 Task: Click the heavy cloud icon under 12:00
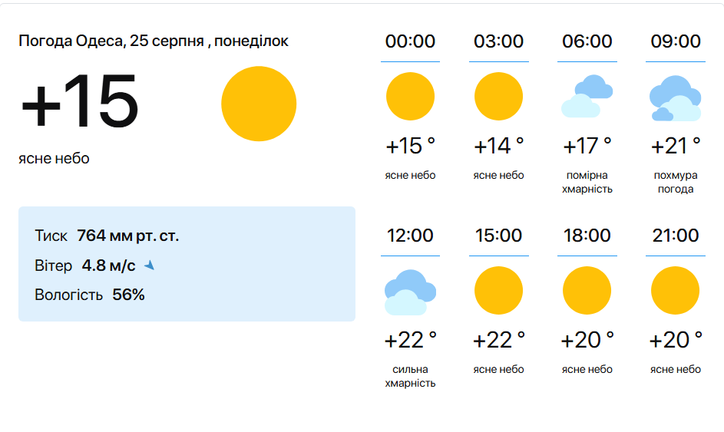(410, 292)
